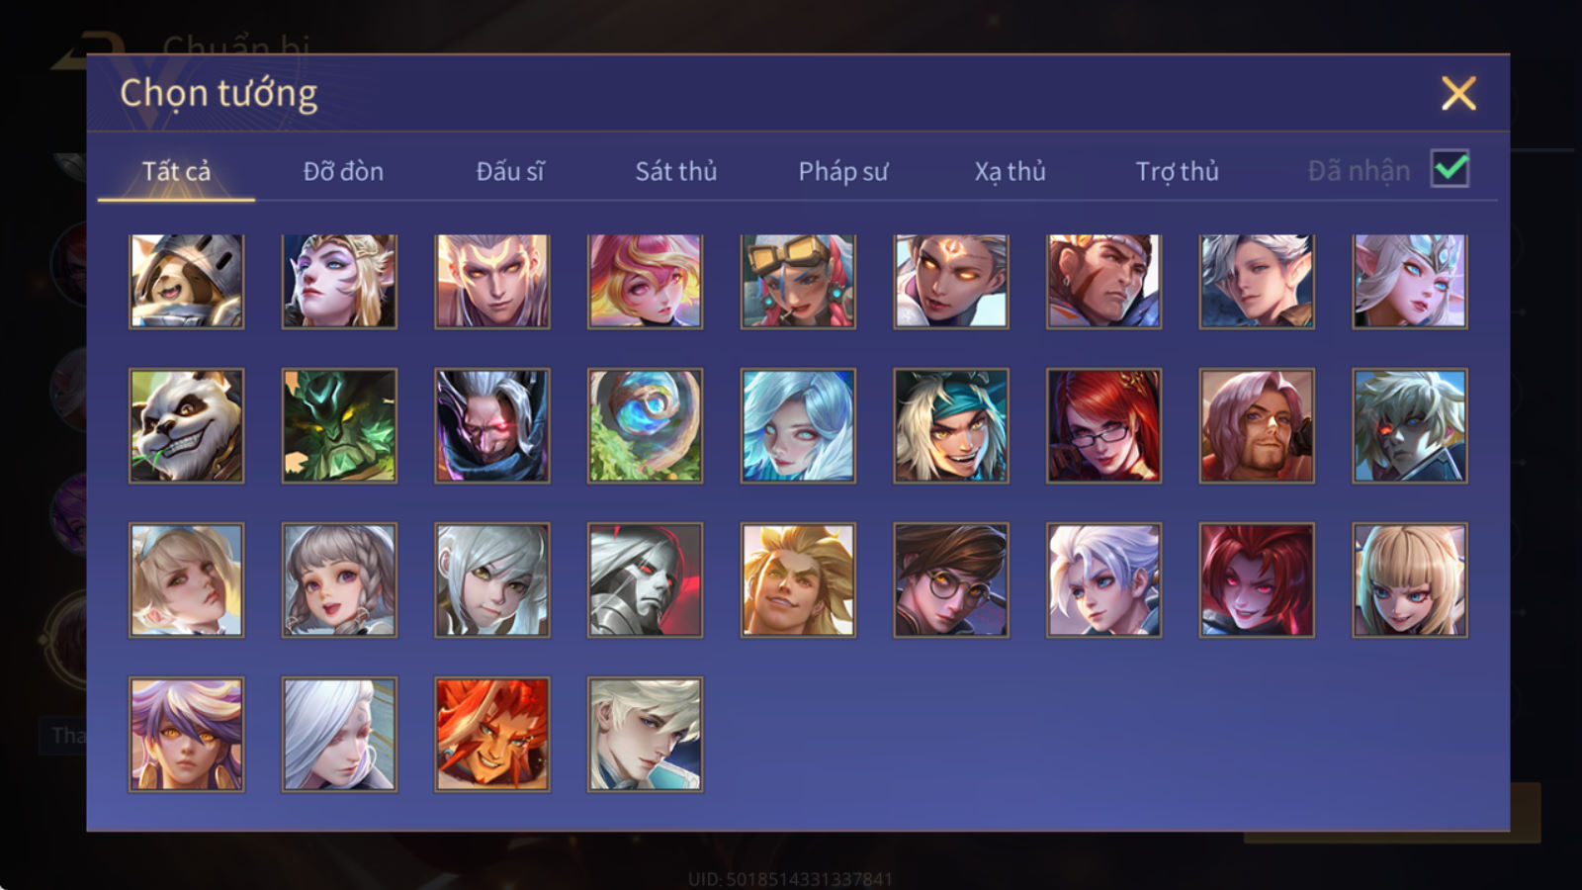Viewport: 1582px width, 890px height.
Task: Select the light-blue haired ice hero
Action: [x=798, y=426]
